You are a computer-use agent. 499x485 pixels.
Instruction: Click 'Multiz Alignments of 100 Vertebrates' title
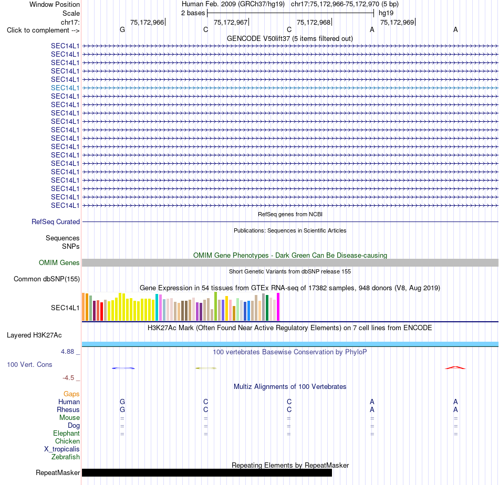[290, 387]
